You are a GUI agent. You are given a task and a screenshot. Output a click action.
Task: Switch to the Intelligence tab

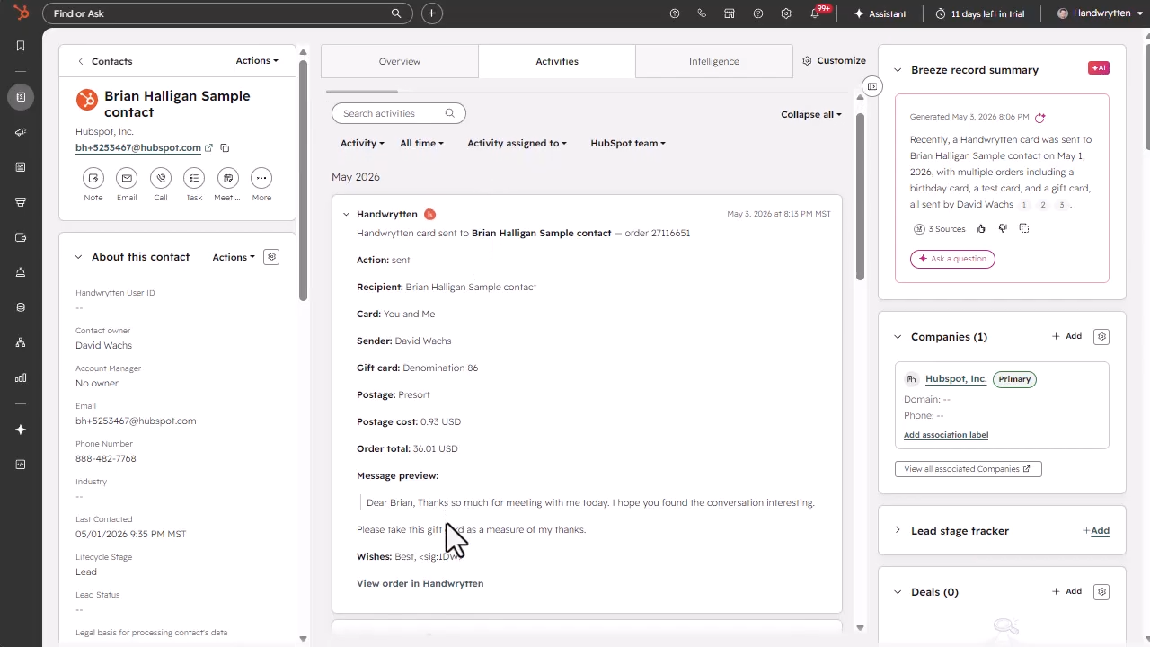714,61
